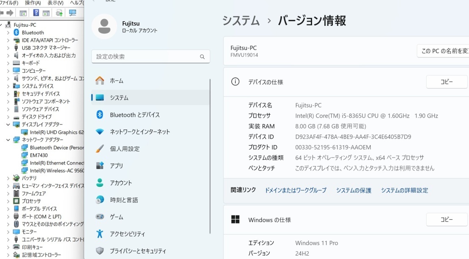
Task: Open the 操作(A) menu
Action: [x=33, y=3]
